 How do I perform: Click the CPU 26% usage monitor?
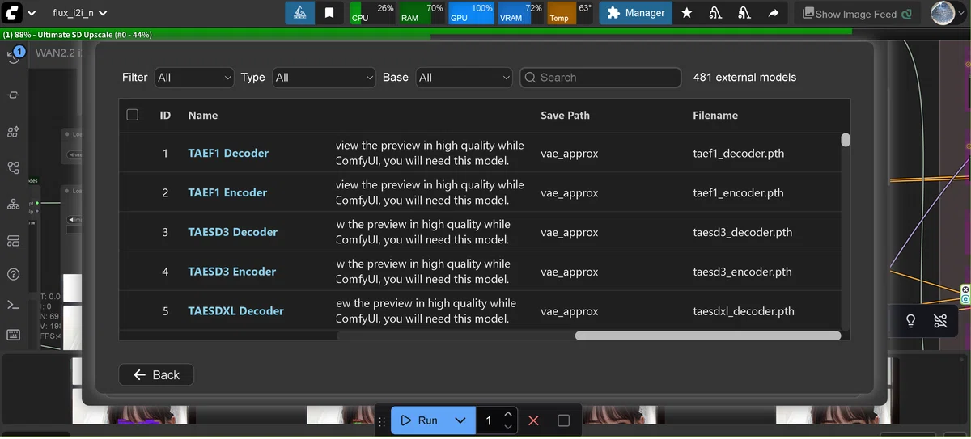373,13
